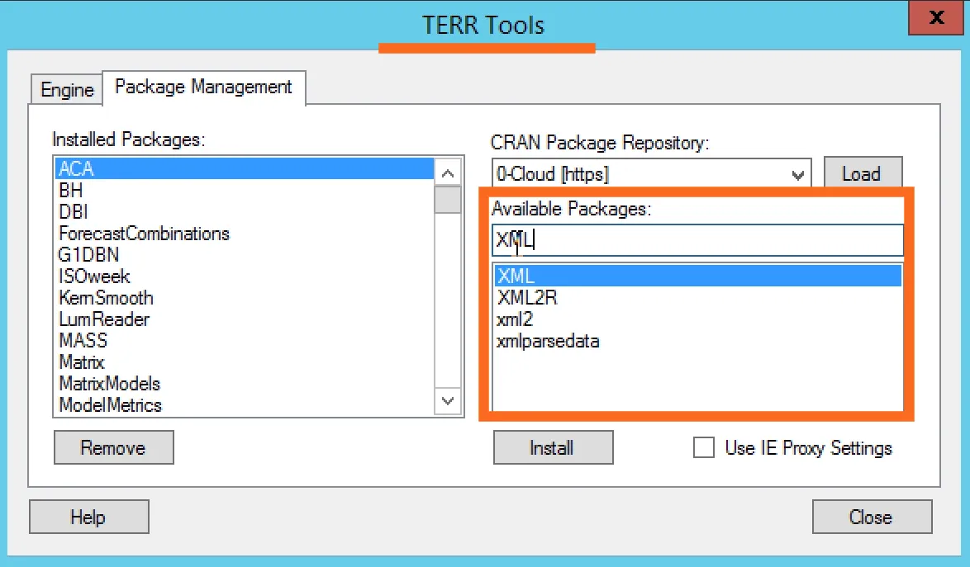Image resolution: width=970 pixels, height=567 pixels.
Task: Select the Package Management tab
Action: click(x=203, y=87)
